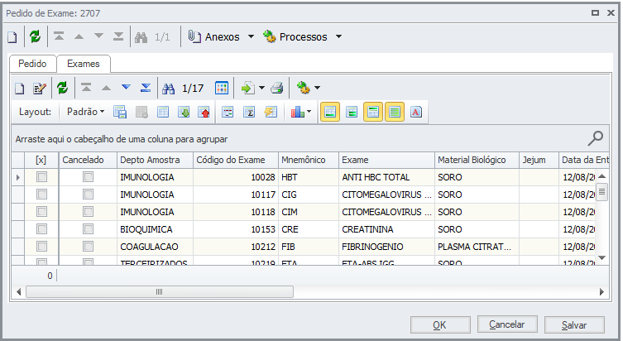
Task: Save the current grid layout
Action: coord(120,112)
